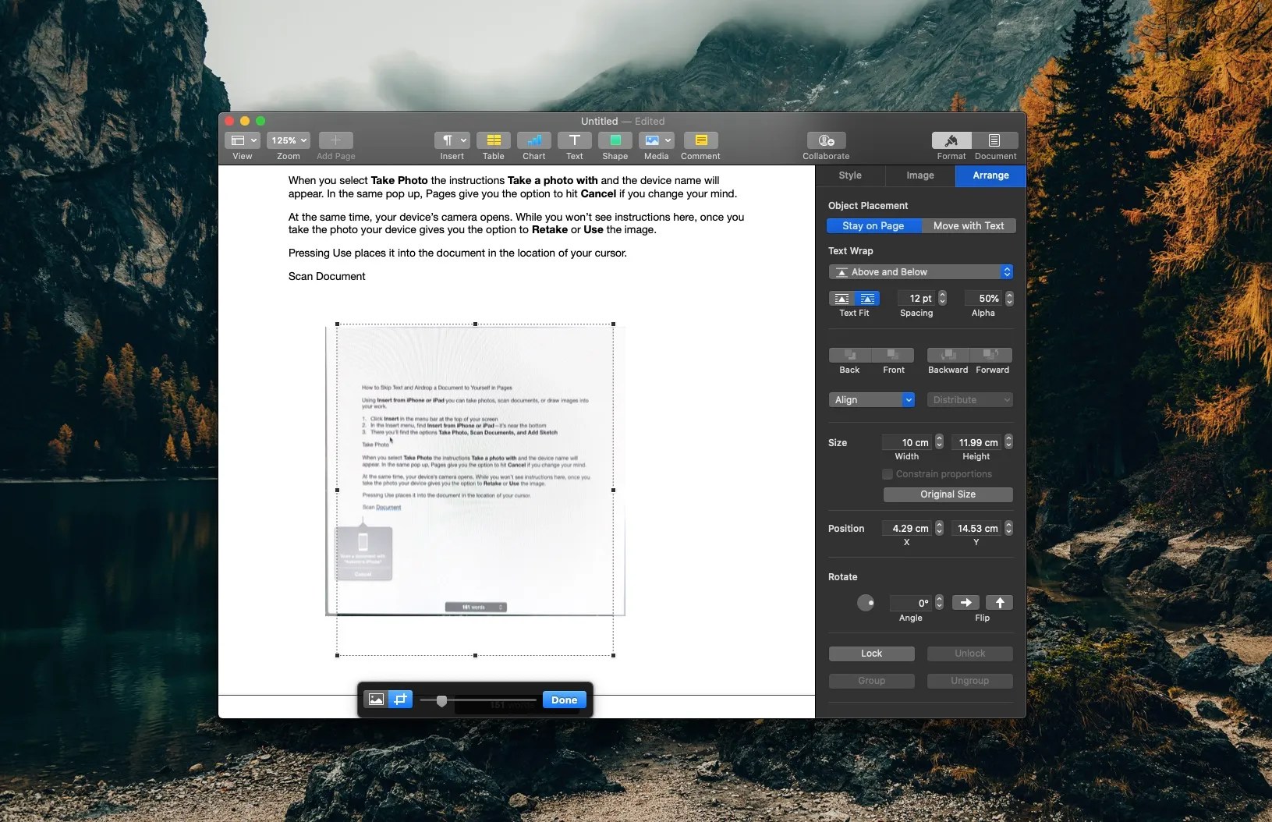Viewport: 1272px width, 822px height.
Task: Click Done to finish masking
Action: 563,700
